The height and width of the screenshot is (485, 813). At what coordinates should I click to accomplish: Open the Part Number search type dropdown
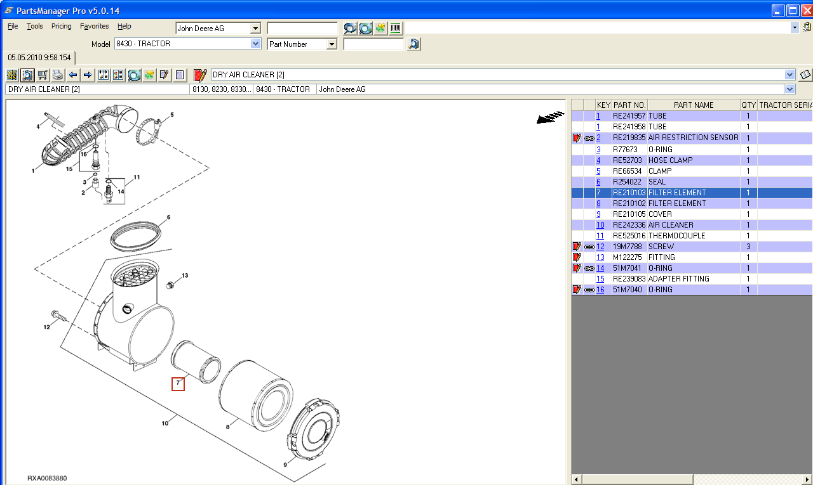[331, 44]
